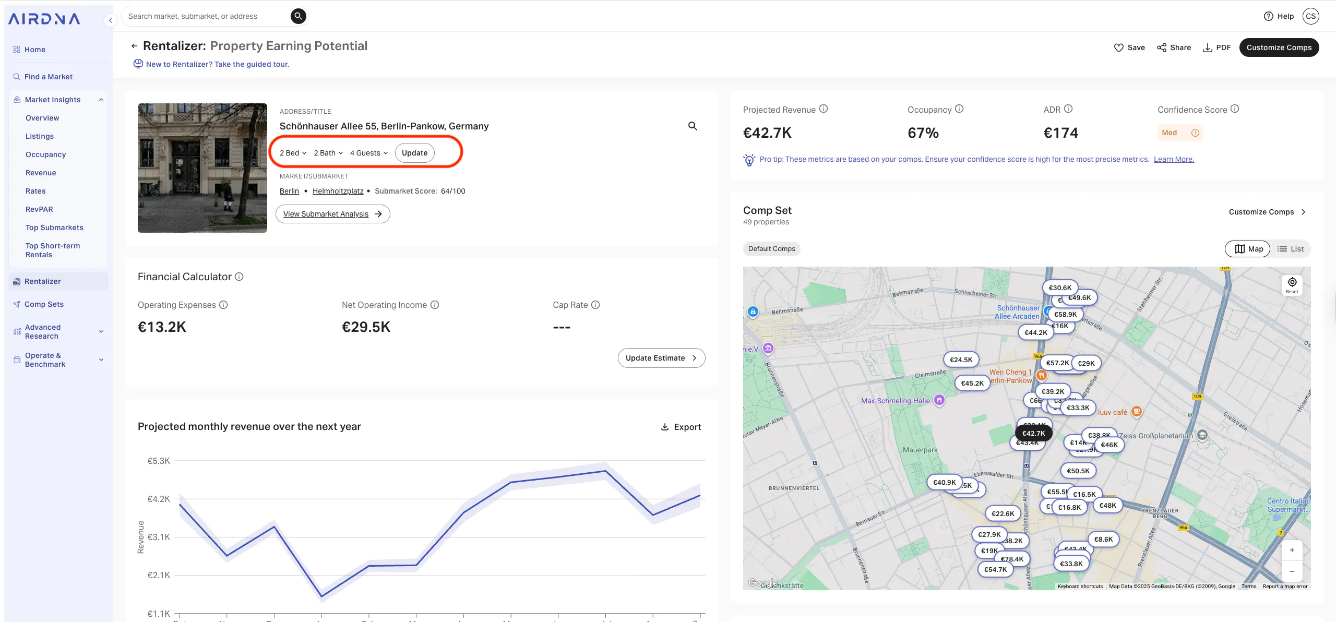Open the 2 Bath dropdown
Image resolution: width=1336 pixels, height=622 pixels.
coord(328,153)
